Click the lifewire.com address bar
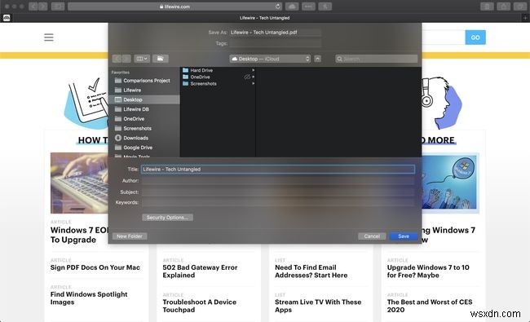This screenshot has width=530, height=322. coord(174,7)
